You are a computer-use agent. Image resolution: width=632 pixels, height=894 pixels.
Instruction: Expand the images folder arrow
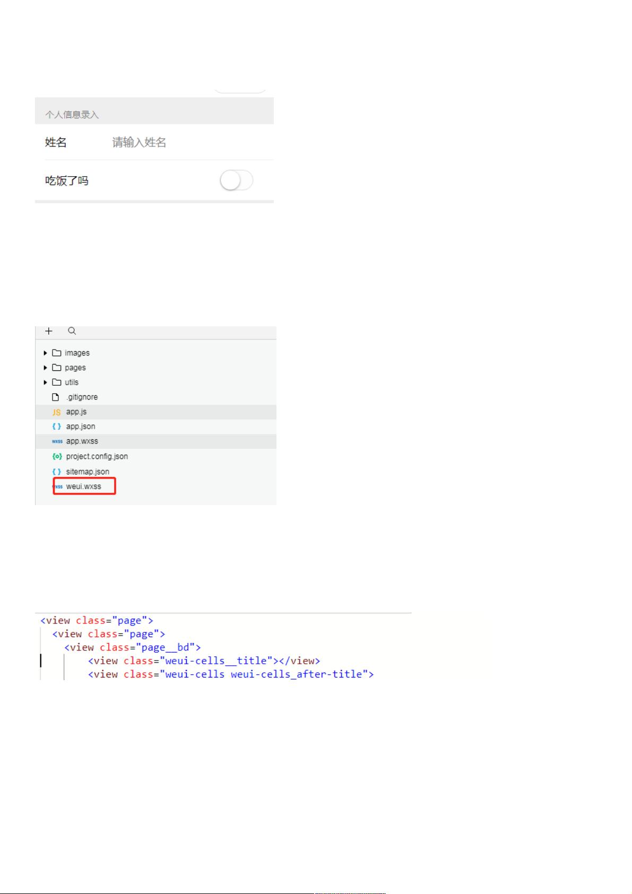(x=46, y=353)
